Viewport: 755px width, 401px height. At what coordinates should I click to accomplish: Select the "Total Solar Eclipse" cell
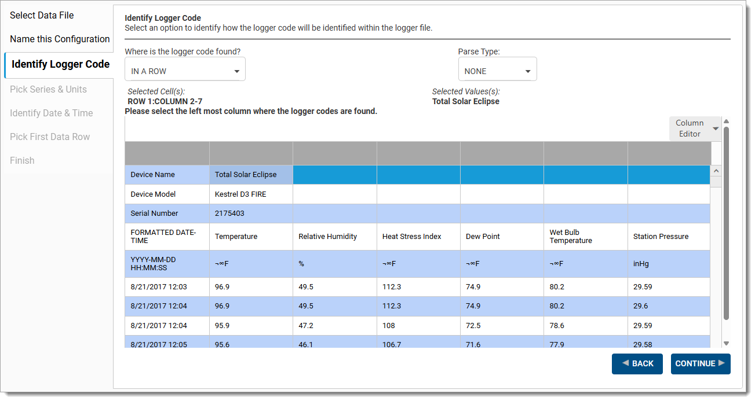(251, 174)
